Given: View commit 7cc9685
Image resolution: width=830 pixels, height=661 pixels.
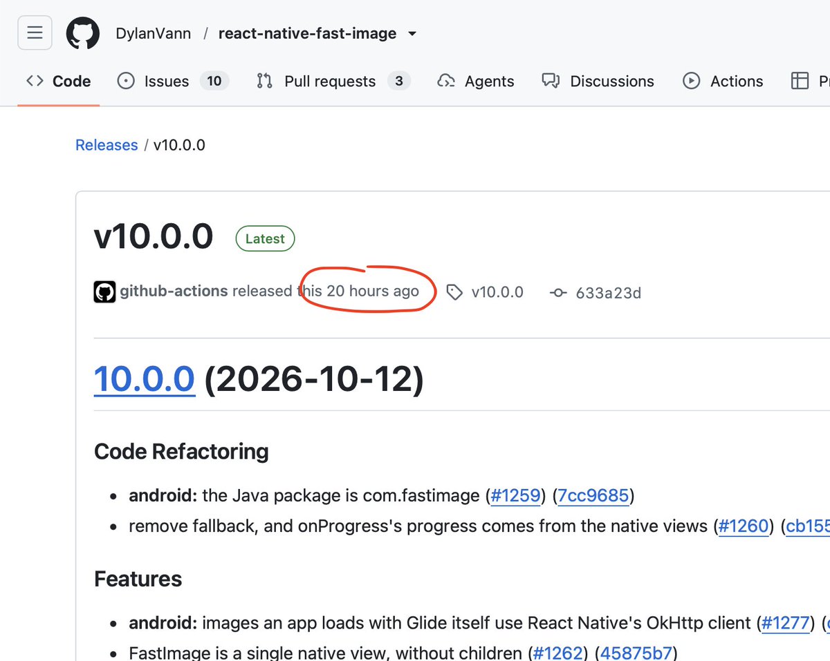Looking at the screenshot, I should coord(593,495).
